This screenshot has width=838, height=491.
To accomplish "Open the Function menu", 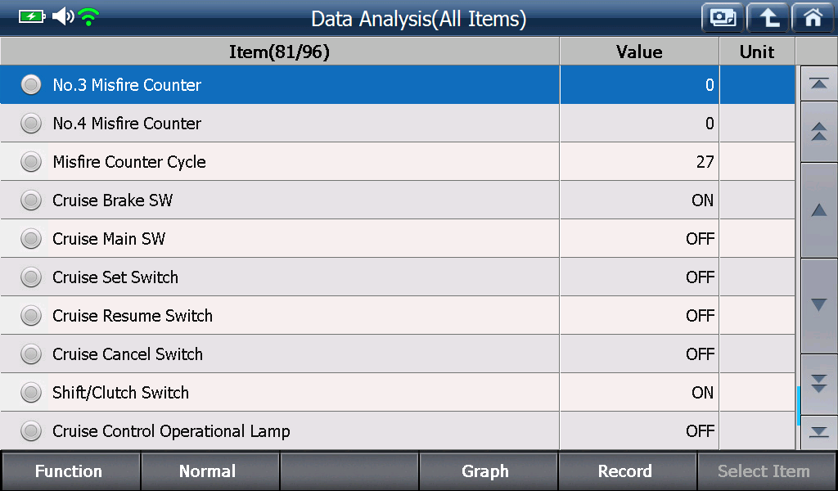I will (70, 471).
